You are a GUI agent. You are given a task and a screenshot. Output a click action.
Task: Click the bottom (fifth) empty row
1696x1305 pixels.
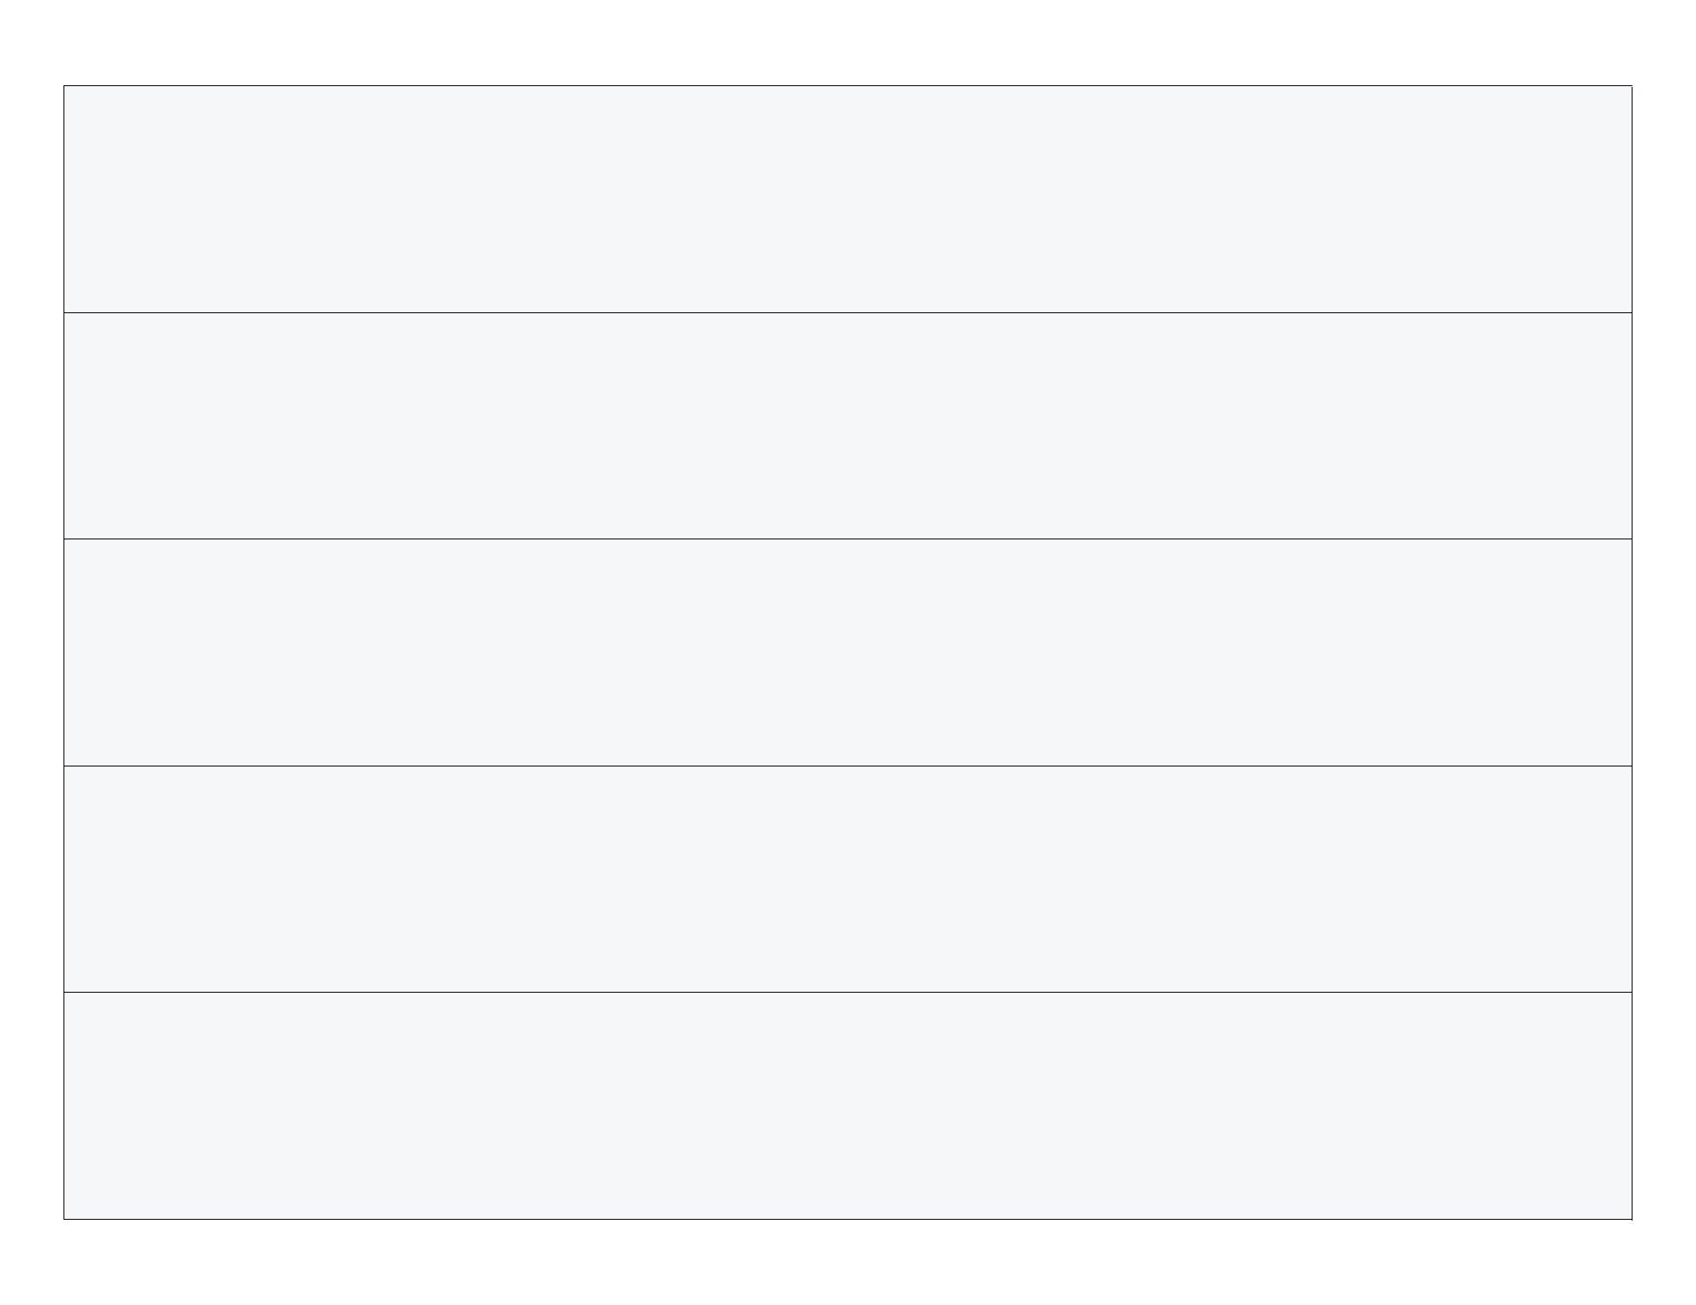tap(848, 1106)
